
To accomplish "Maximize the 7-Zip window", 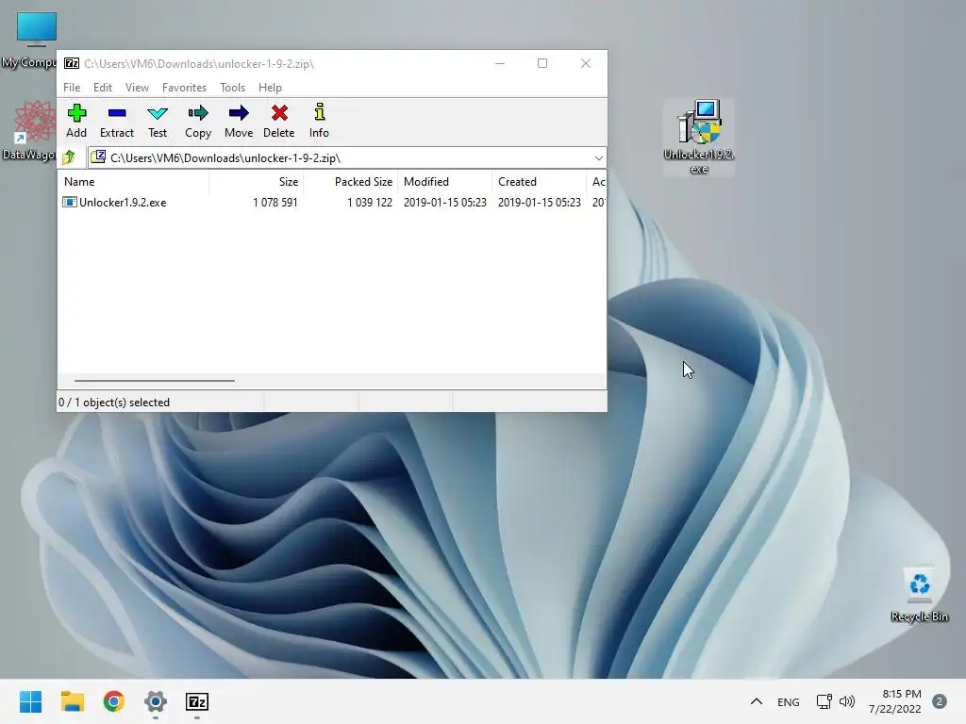I will click(542, 63).
